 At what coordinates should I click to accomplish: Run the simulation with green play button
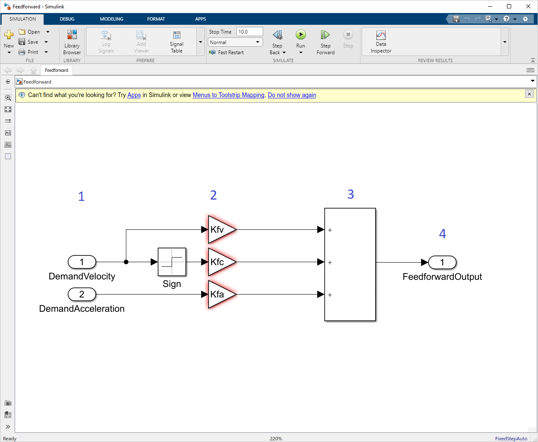pyautogui.click(x=301, y=34)
